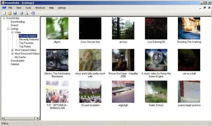
Task: Click the Save floppy disk toolbar icon
Action: point(15,13)
